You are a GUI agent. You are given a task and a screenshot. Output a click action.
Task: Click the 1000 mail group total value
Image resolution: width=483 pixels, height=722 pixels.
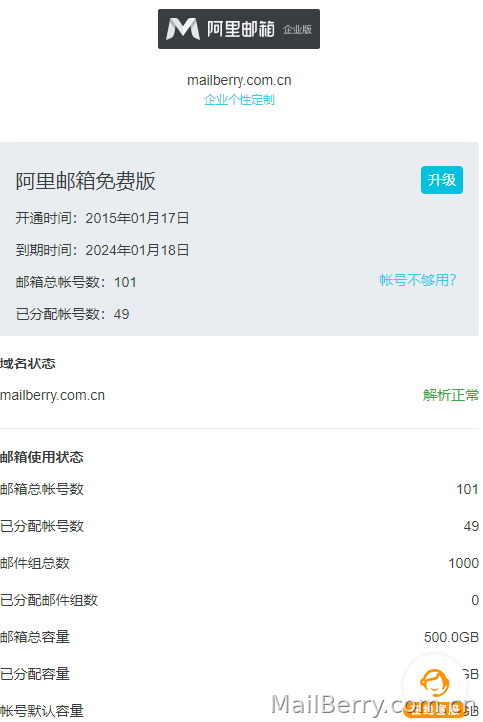coord(464,563)
